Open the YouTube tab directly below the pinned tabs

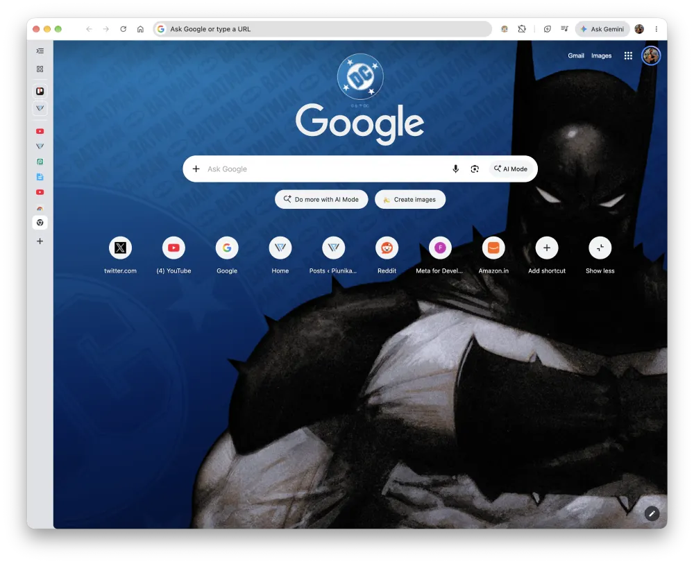click(x=40, y=131)
